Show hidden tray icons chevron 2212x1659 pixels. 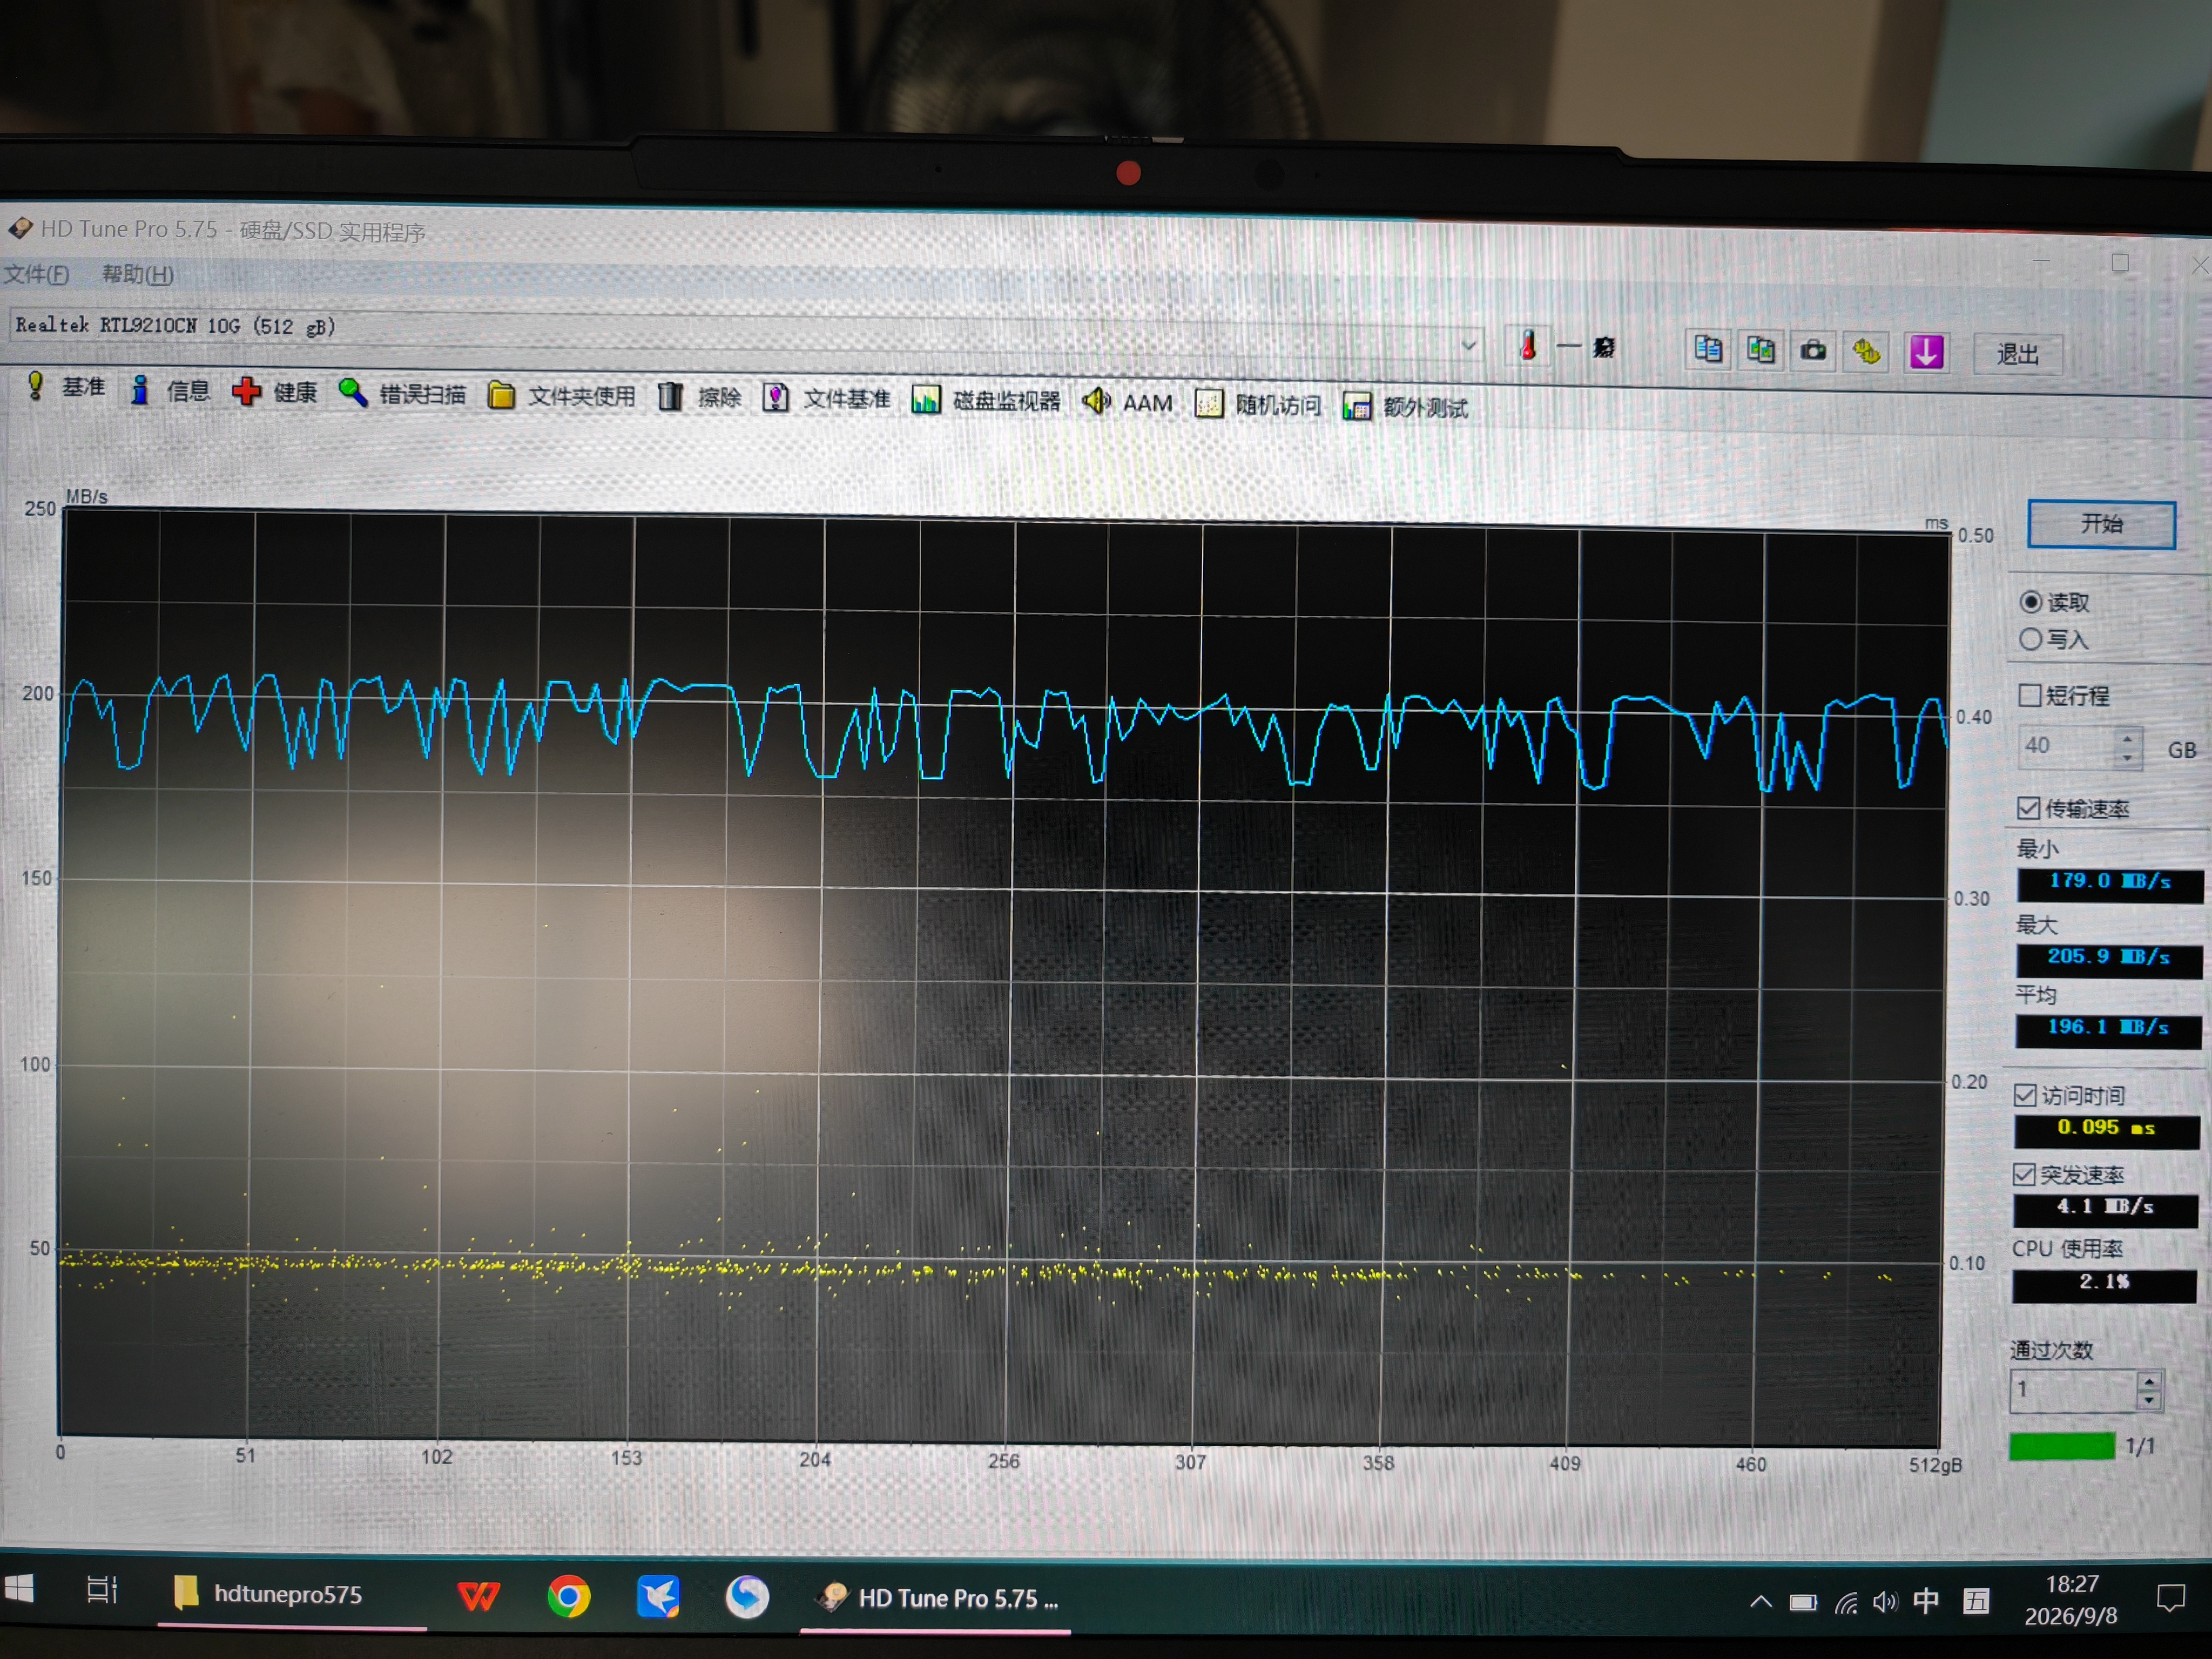[x=1760, y=1602]
